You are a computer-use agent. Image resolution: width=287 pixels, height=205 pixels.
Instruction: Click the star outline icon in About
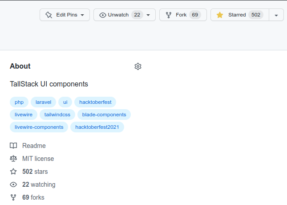click(13, 172)
